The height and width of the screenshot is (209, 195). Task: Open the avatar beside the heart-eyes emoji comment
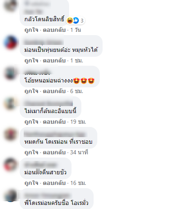pyautogui.click(x=10, y=73)
